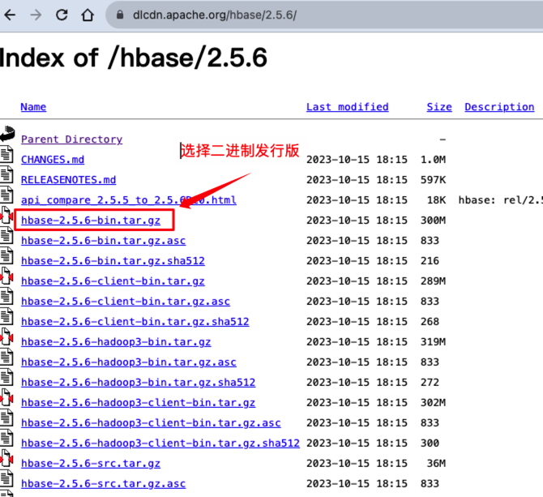Click the 36M size of the src tarball
Screen dimensions: 543x497
click(x=436, y=464)
